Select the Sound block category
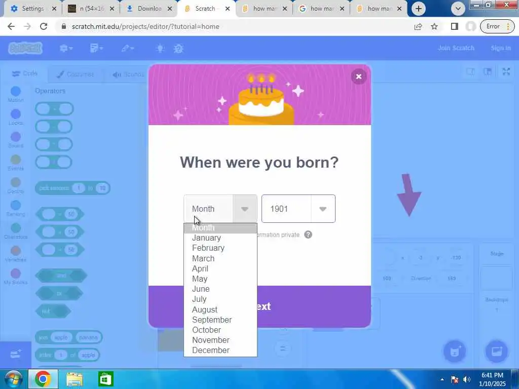The height and width of the screenshot is (389, 519). pos(16,140)
